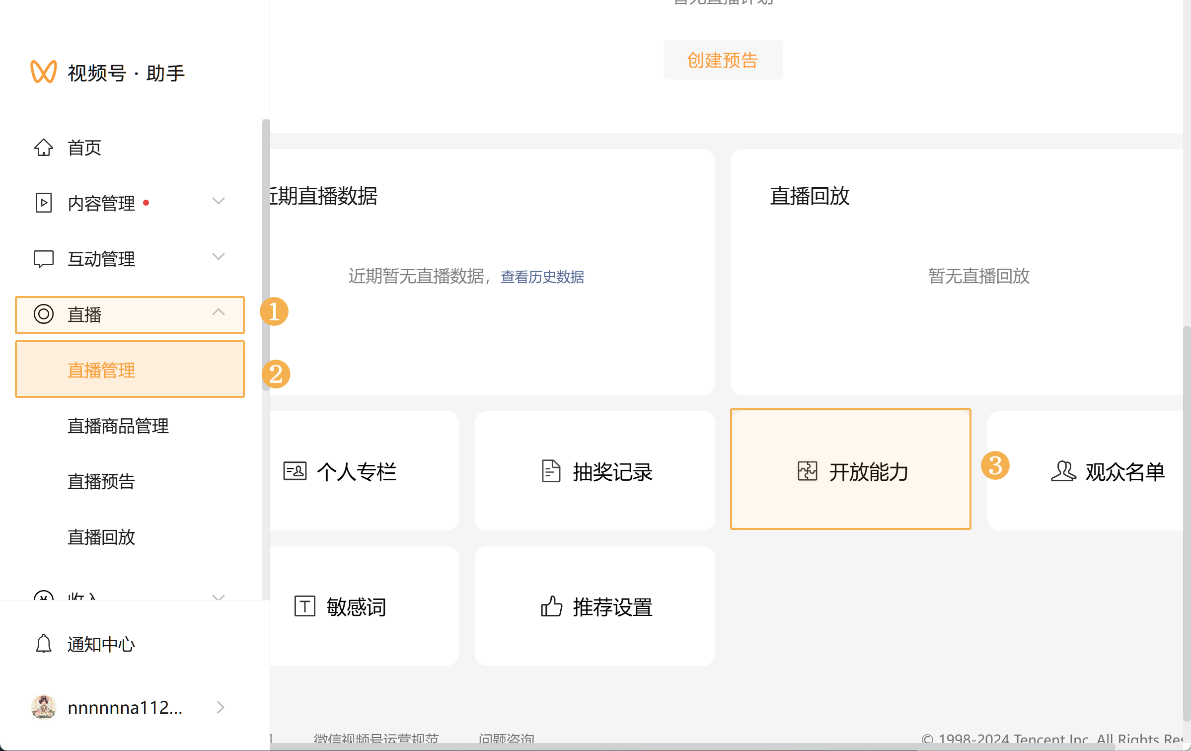Select 直播预告 submenu item
The image size is (1191, 751).
point(101,481)
